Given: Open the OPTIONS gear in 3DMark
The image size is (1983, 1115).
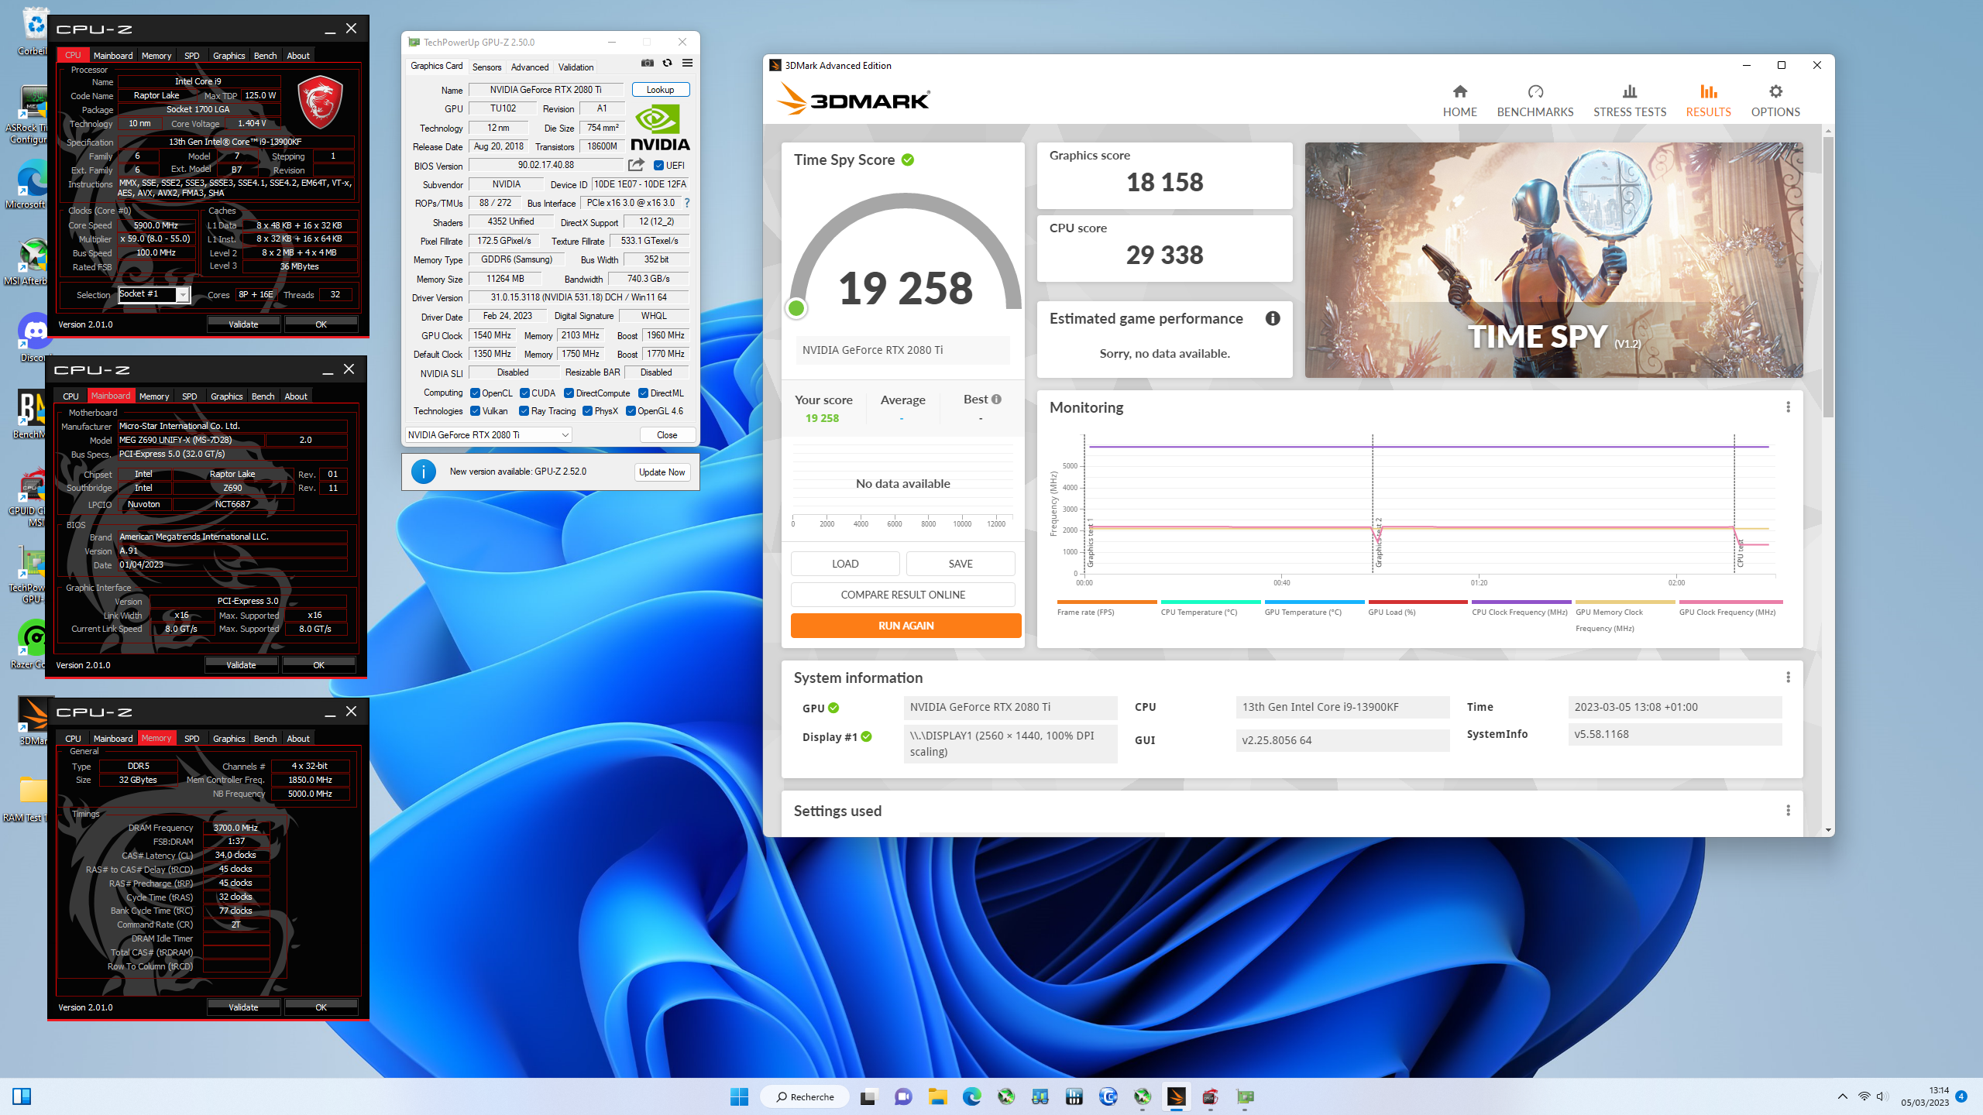Looking at the screenshot, I should coord(1775,101).
